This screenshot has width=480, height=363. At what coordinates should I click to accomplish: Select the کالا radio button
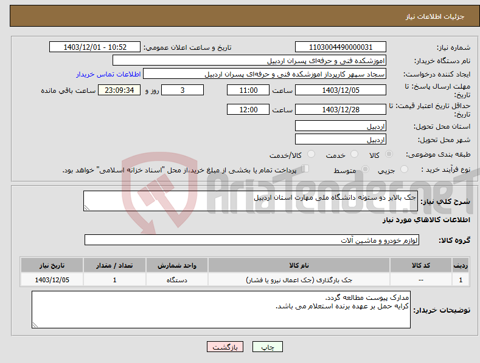389,154
